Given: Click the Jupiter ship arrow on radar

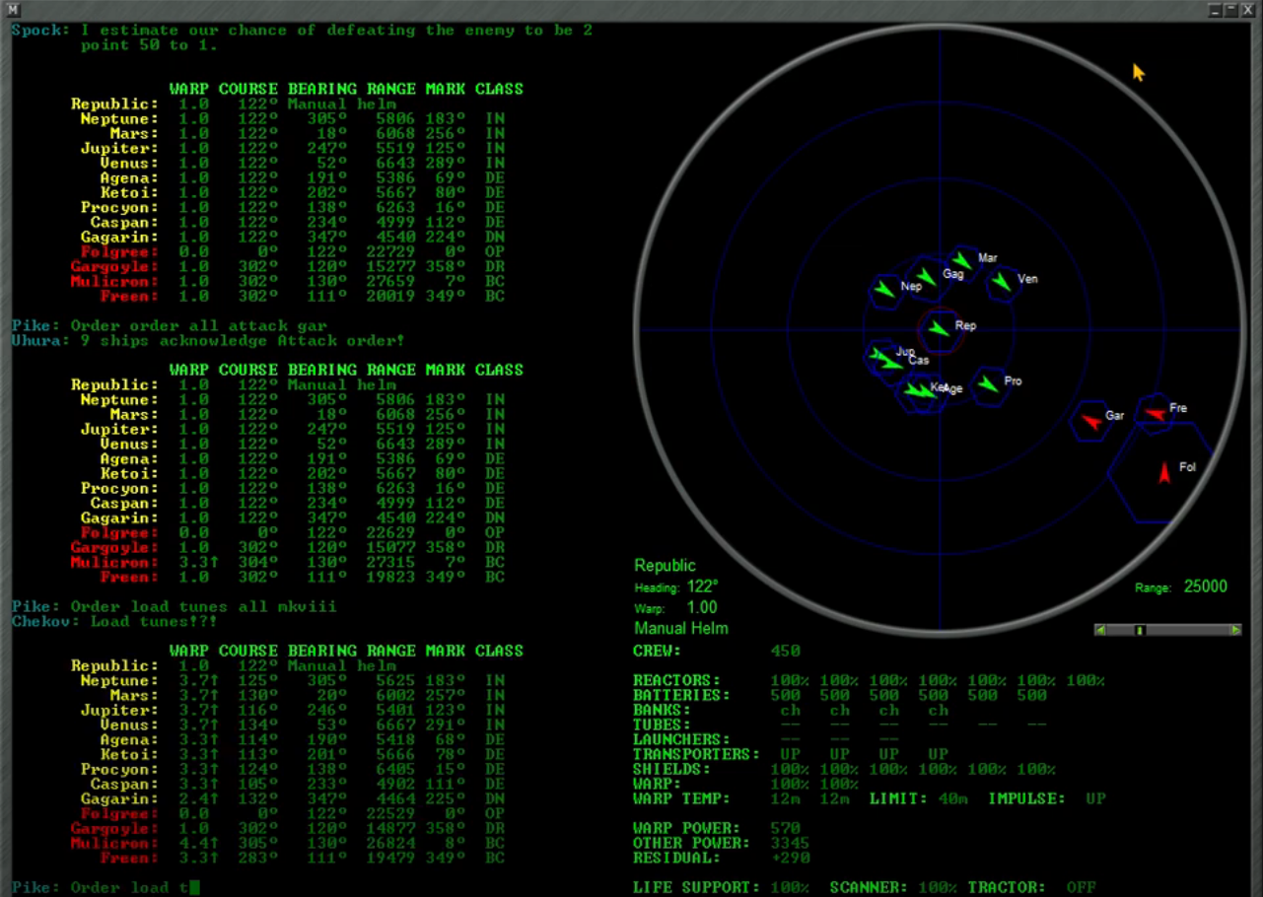Looking at the screenshot, I should tap(877, 356).
